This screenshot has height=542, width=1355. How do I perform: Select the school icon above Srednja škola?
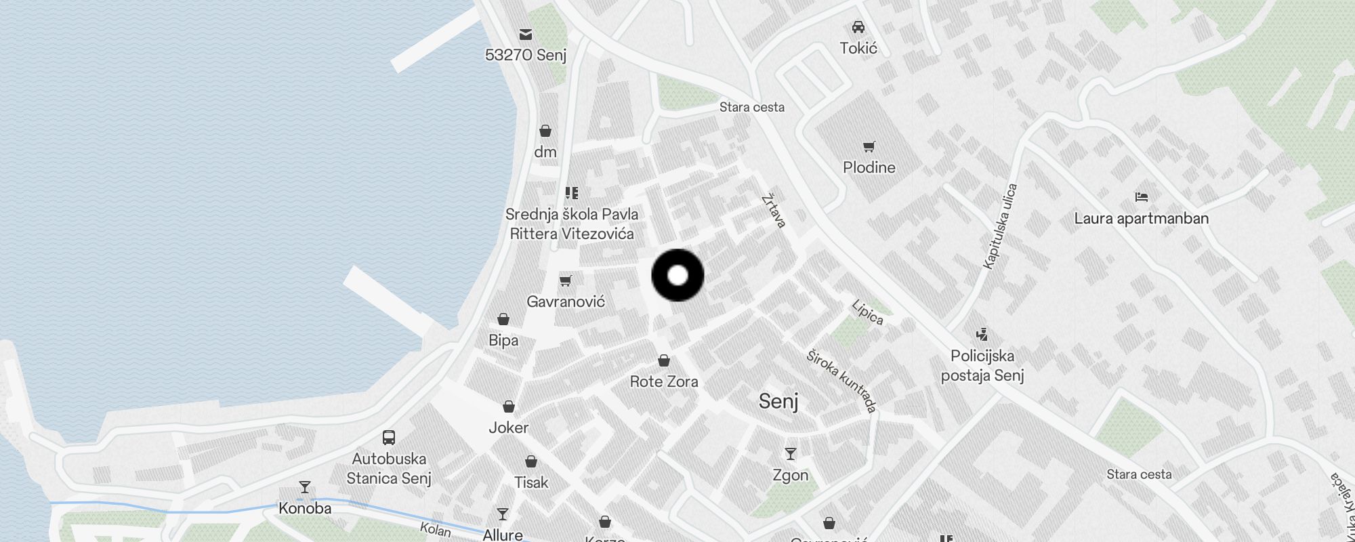572,193
